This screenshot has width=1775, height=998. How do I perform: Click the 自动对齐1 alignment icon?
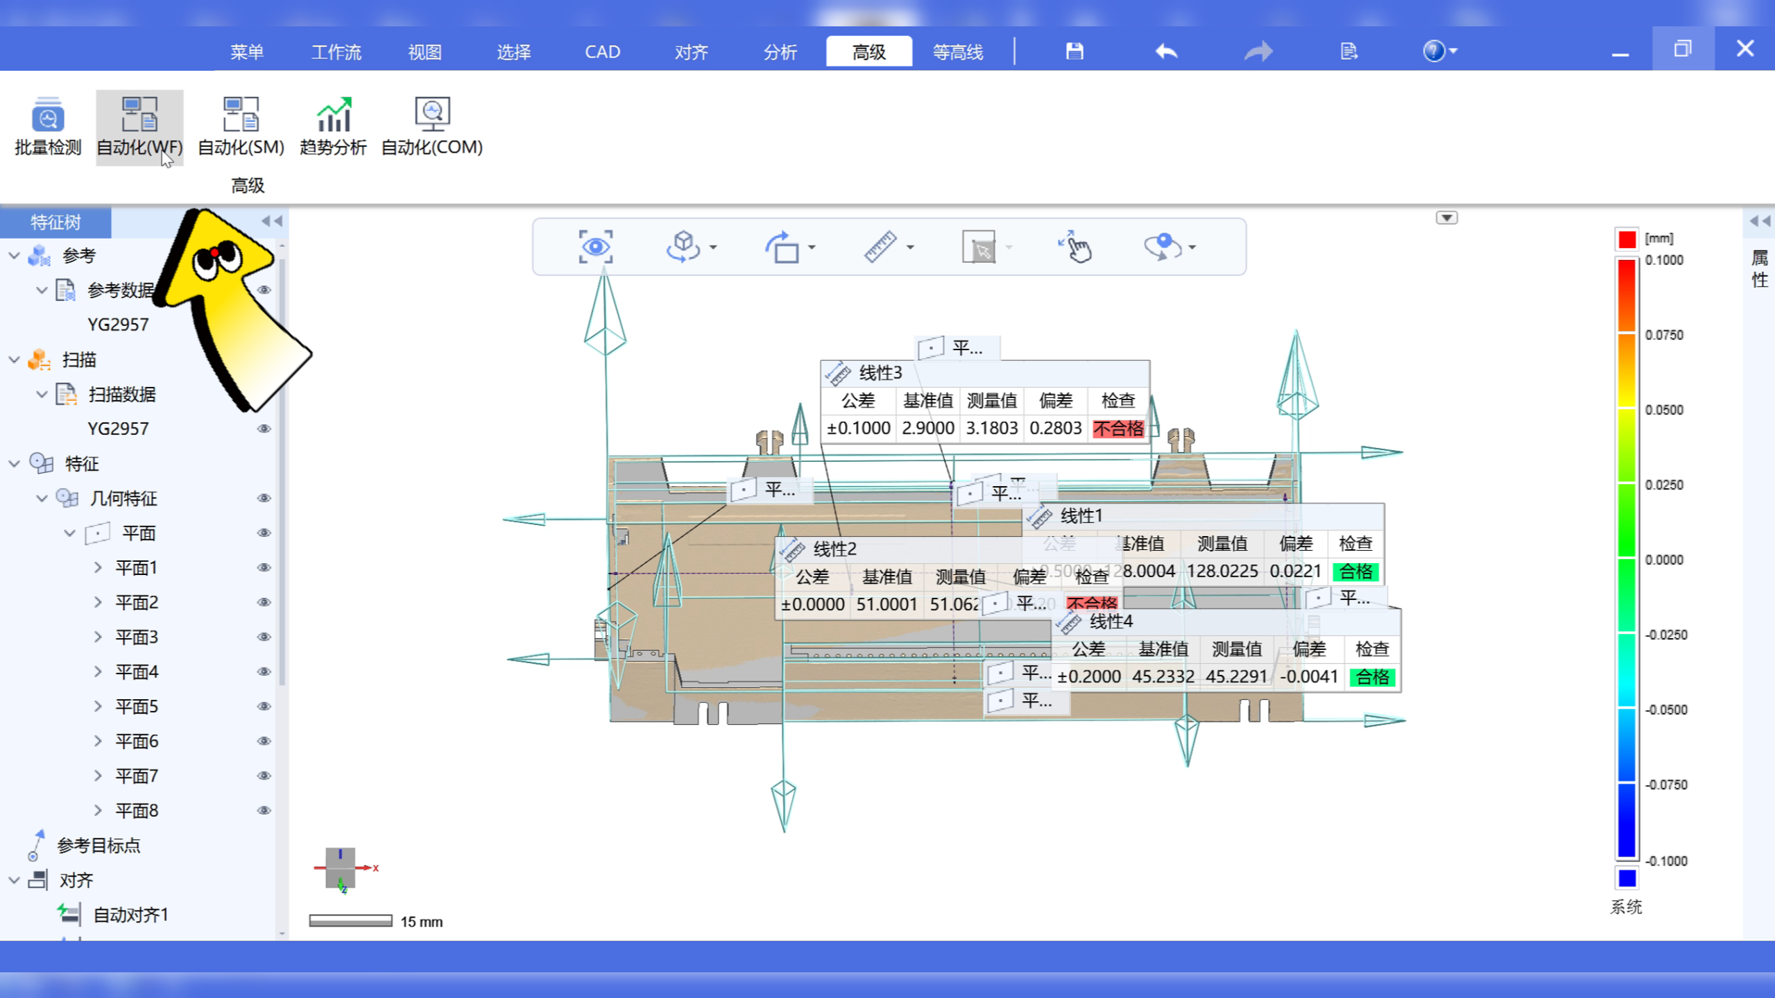(x=69, y=914)
